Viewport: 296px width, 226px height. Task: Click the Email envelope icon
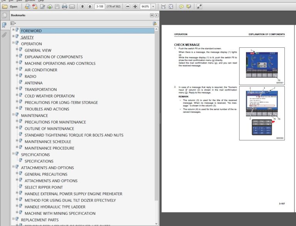72,7
